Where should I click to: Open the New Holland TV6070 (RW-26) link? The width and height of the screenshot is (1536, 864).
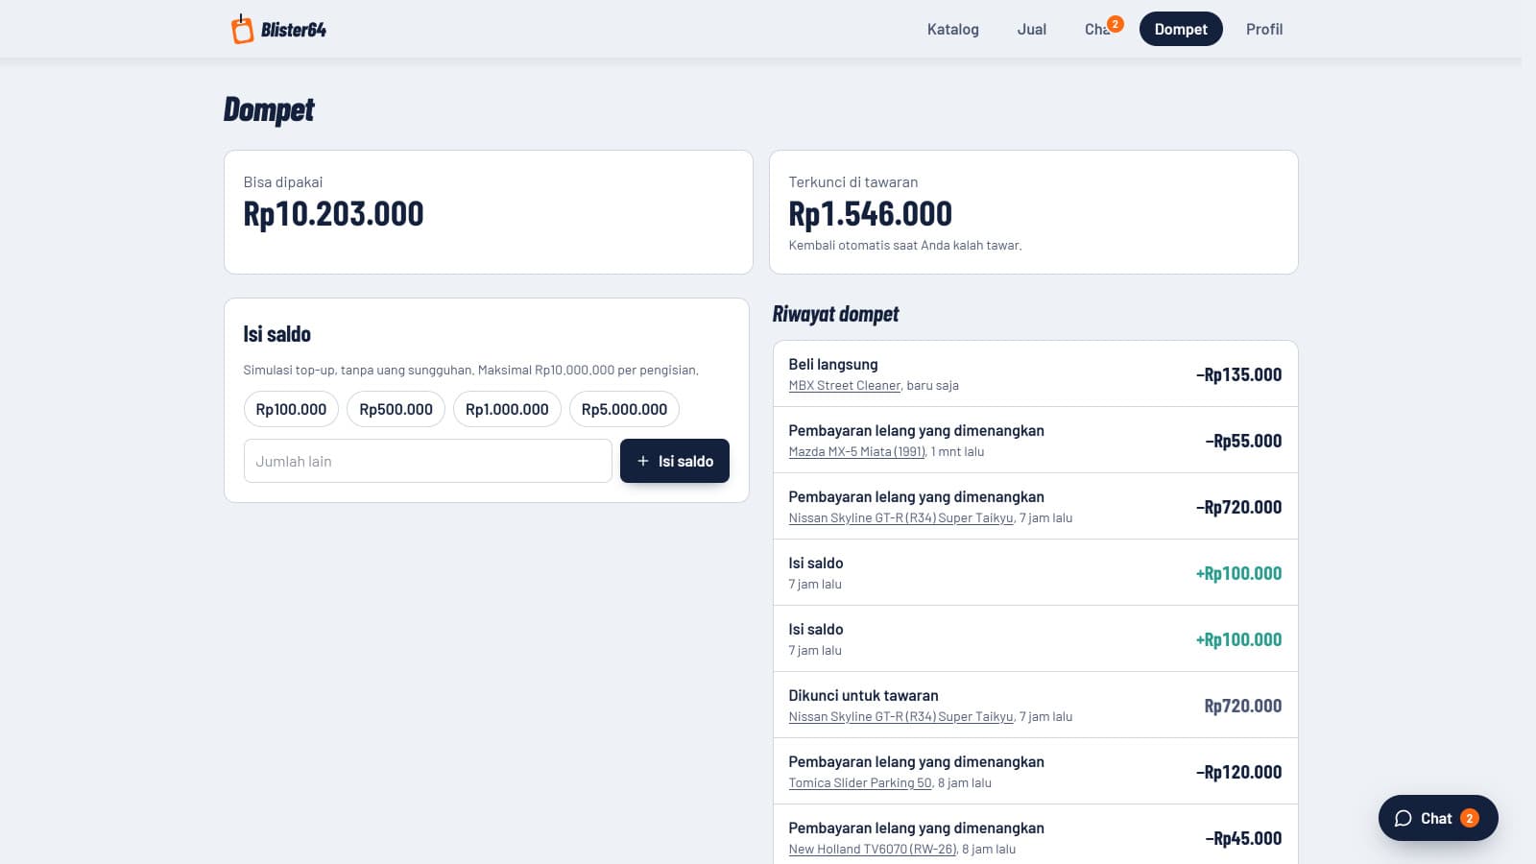873,850
